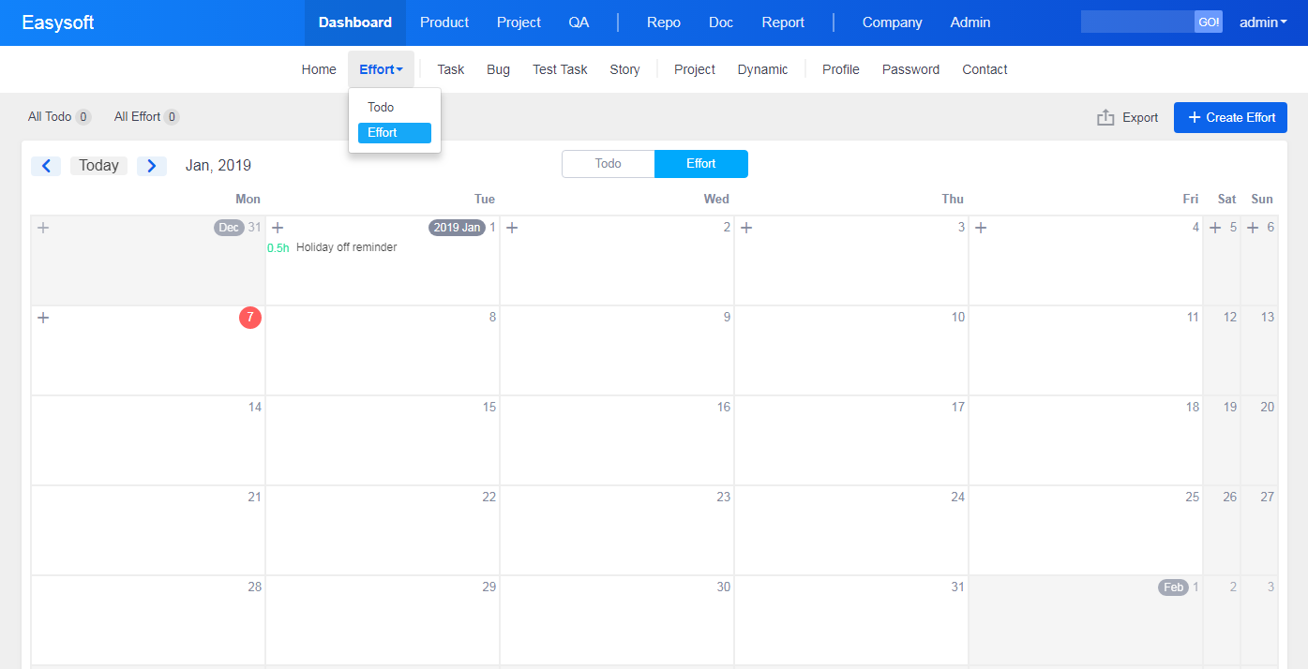This screenshot has height=669, width=1308.
Task: Click the search input field
Action: 1136,22
